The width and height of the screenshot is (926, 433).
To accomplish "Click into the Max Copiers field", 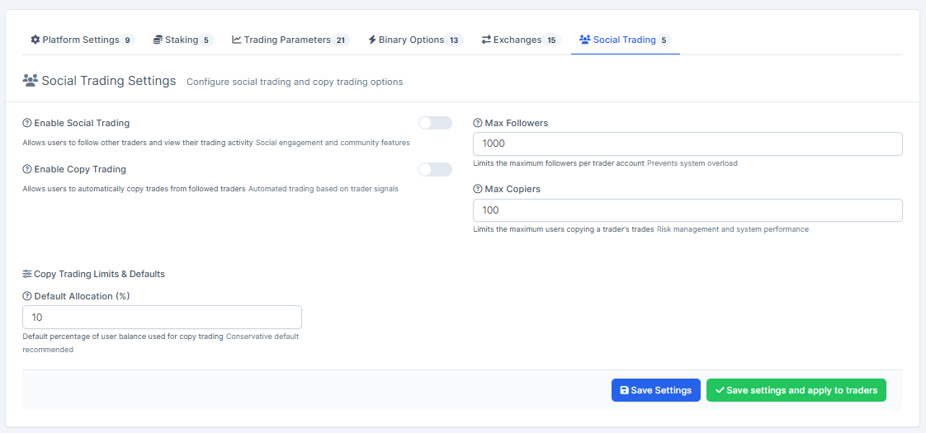I will [687, 210].
